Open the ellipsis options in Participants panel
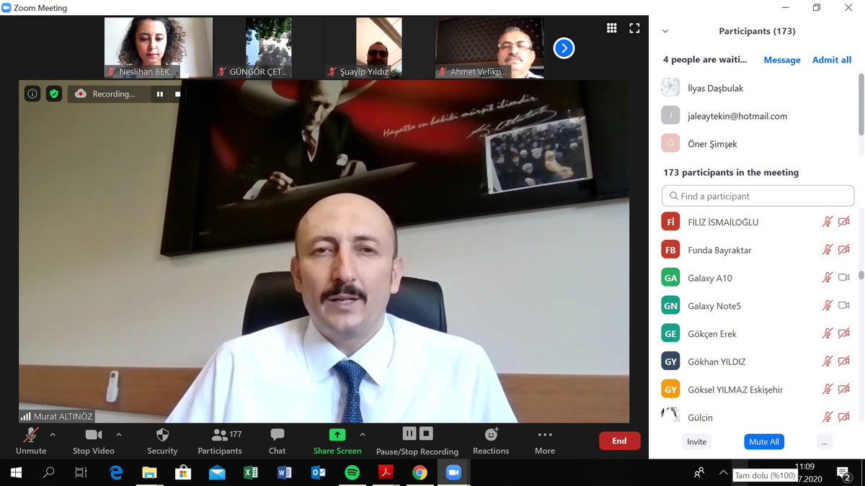Screen dimensions: 865x486 tap(825, 441)
